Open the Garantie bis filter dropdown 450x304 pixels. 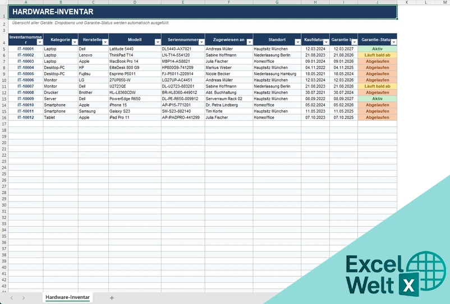pos(354,42)
